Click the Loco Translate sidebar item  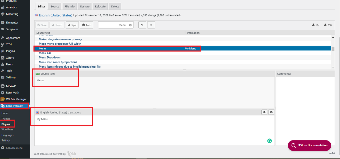(x=14, y=106)
